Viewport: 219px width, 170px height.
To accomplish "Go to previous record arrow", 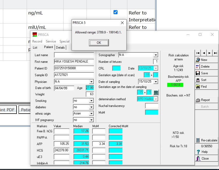I will 204,53.
